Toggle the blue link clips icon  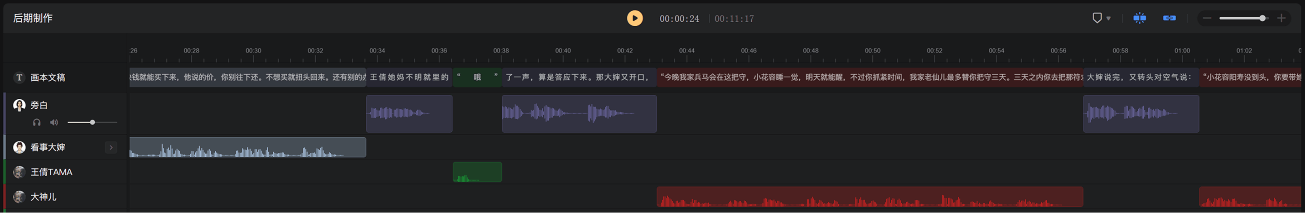[x=1169, y=18]
